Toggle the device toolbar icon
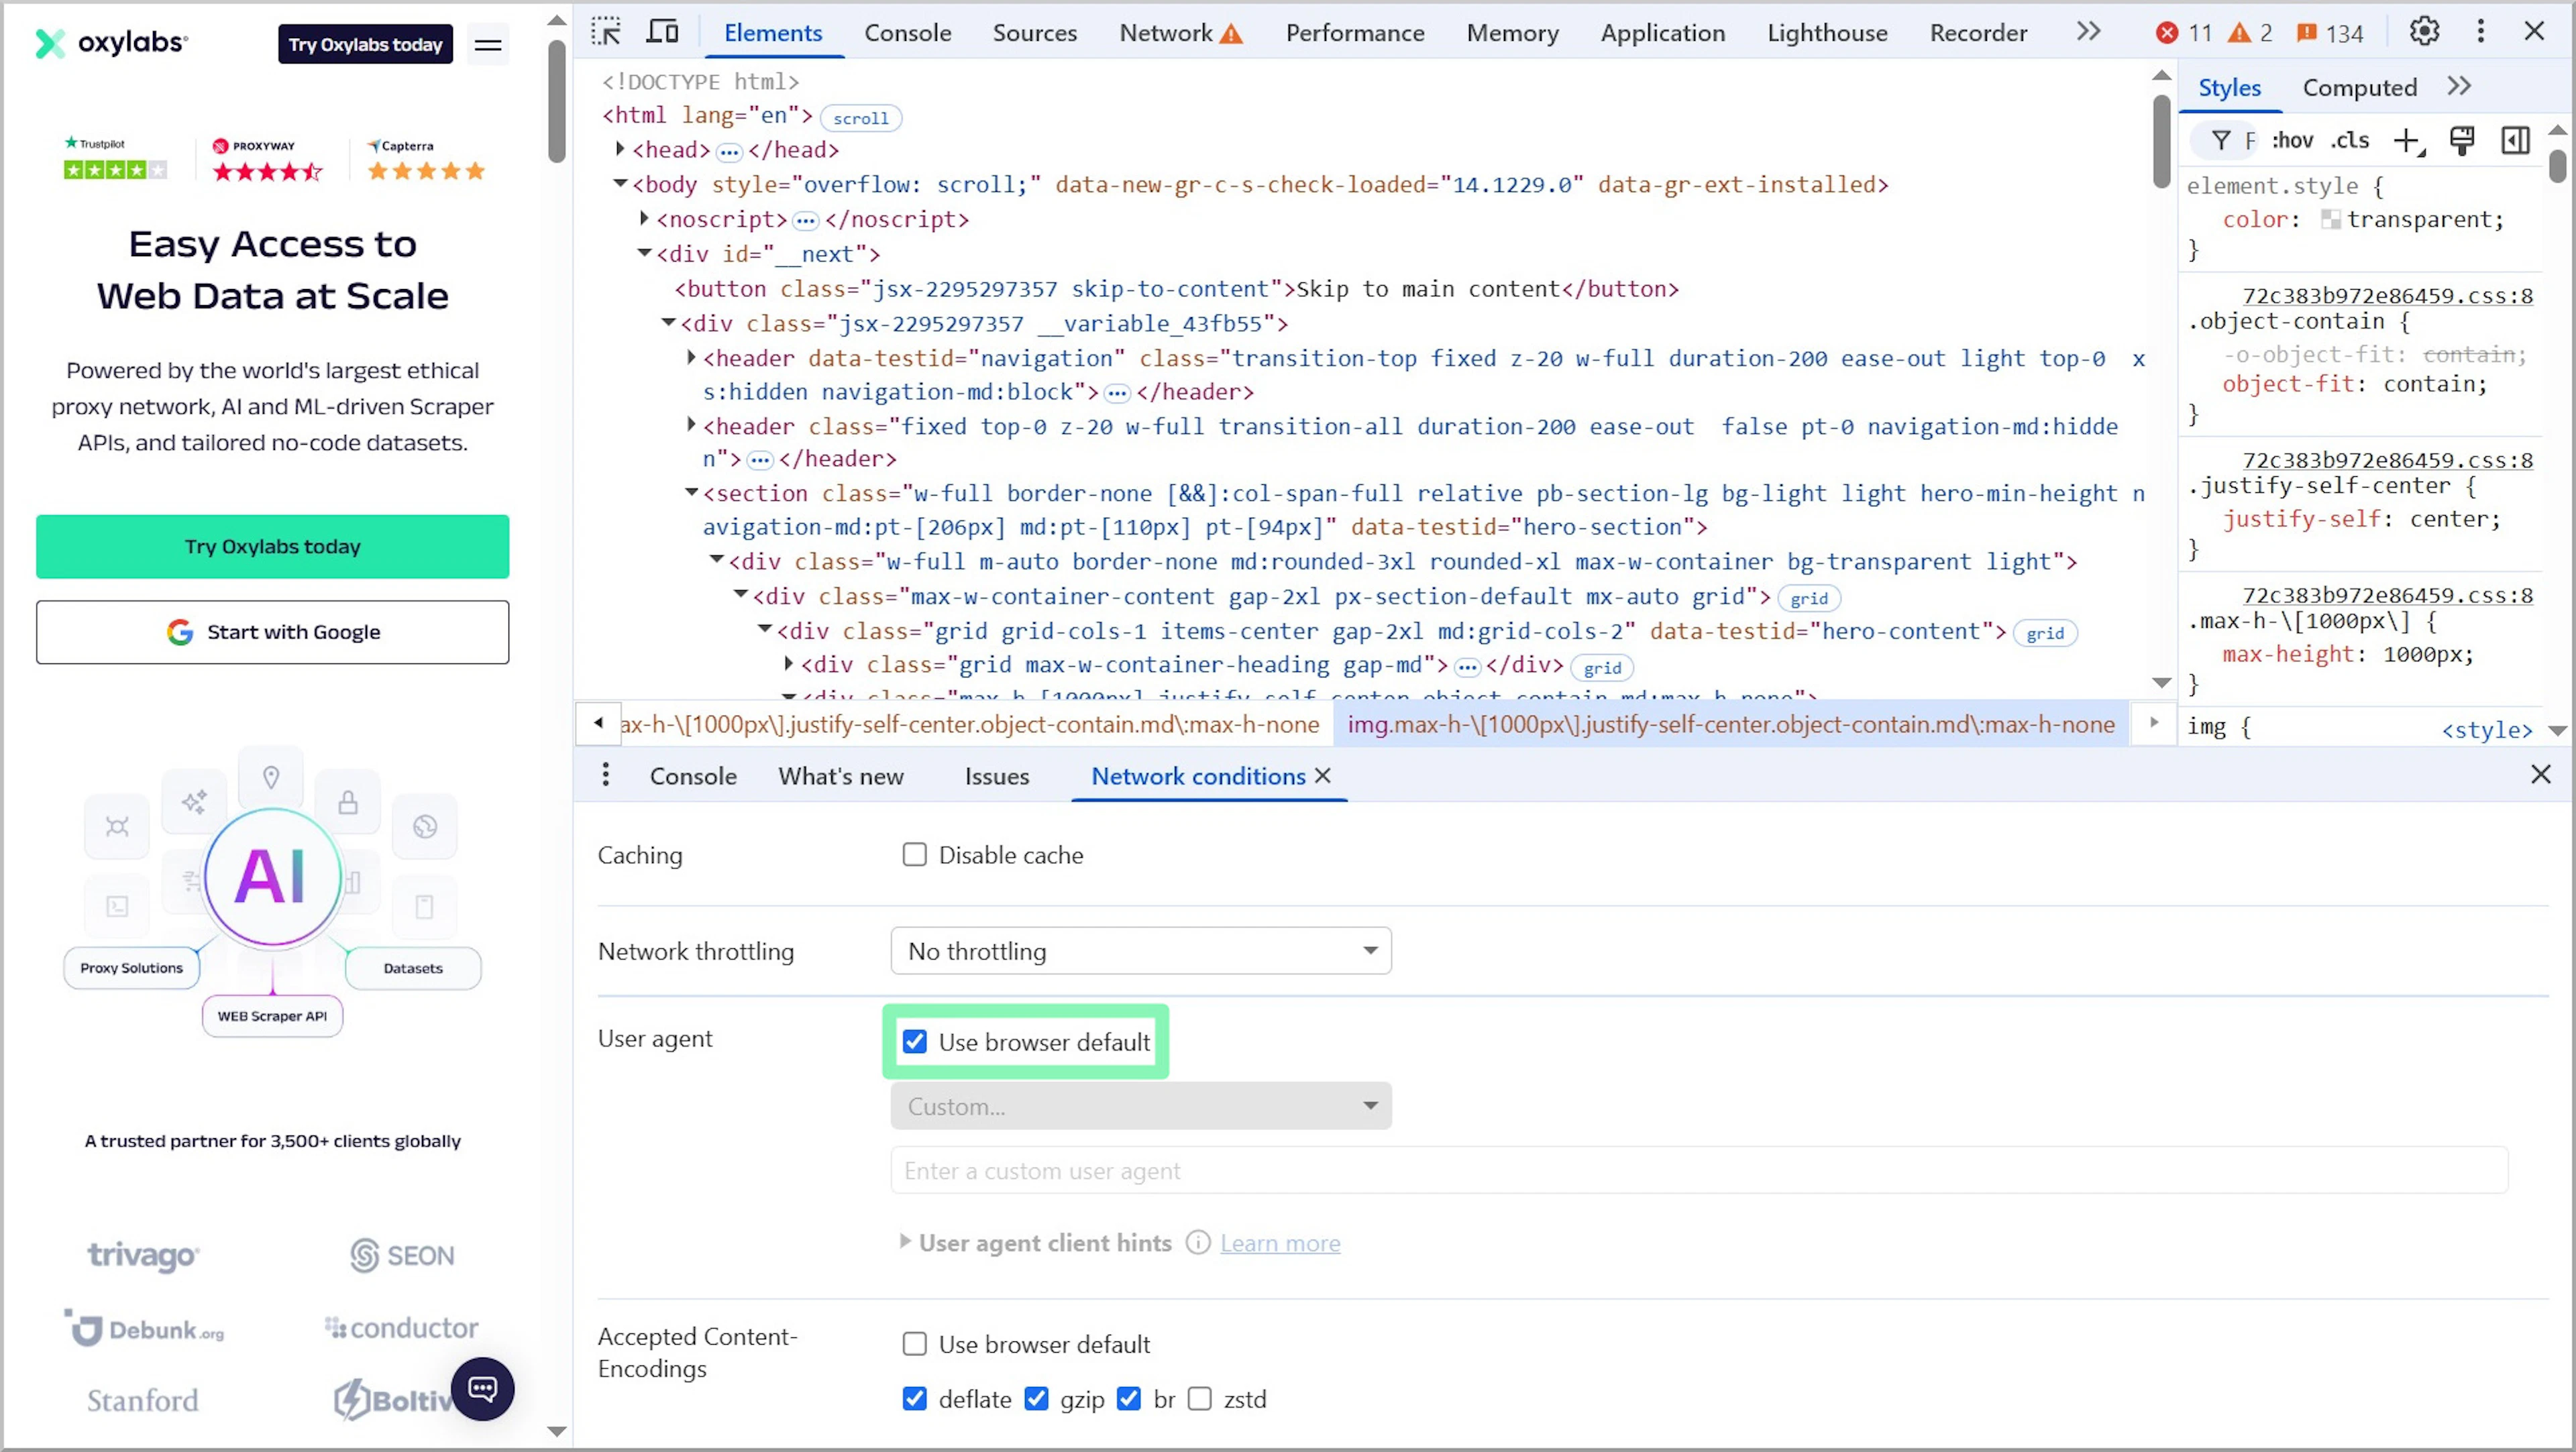The width and height of the screenshot is (2576, 1452). [662, 32]
